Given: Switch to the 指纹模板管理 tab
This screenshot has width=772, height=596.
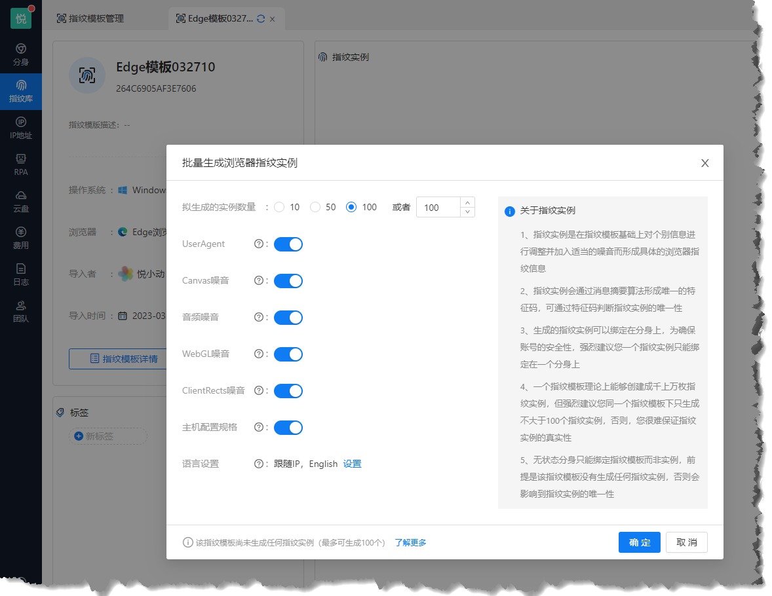Looking at the screenshot, I should coord(90,19).
